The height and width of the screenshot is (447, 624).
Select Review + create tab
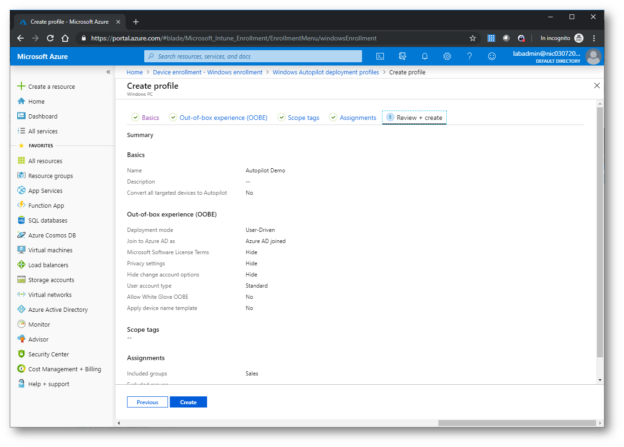point(414,118)
